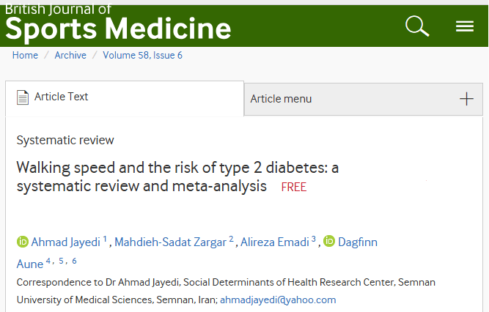Open author Alireza Emadi link
Image resolution: width=489 pixels, height=312 pixels.
coord(274,242)
